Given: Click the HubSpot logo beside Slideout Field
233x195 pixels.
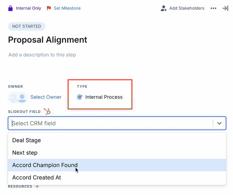Looking at the screenshot, I should click(47, 112).
